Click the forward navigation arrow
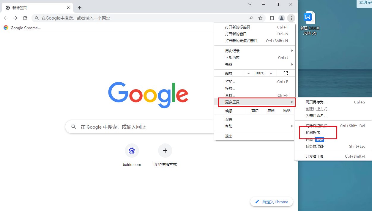 pos(15,18)
